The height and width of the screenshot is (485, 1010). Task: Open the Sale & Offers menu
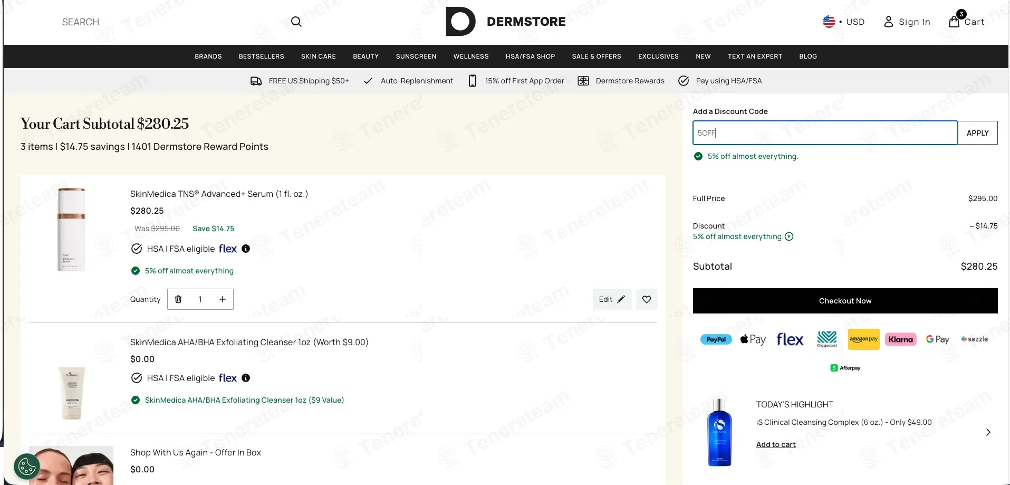597,56
